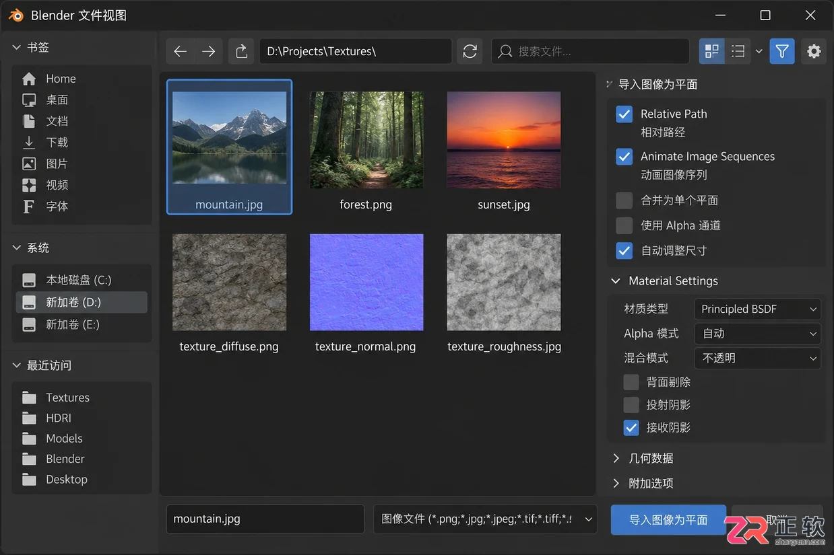Screen dimensions: 834x555
Task: Close the Blender 文件视图 window
Action: [810, 15]
